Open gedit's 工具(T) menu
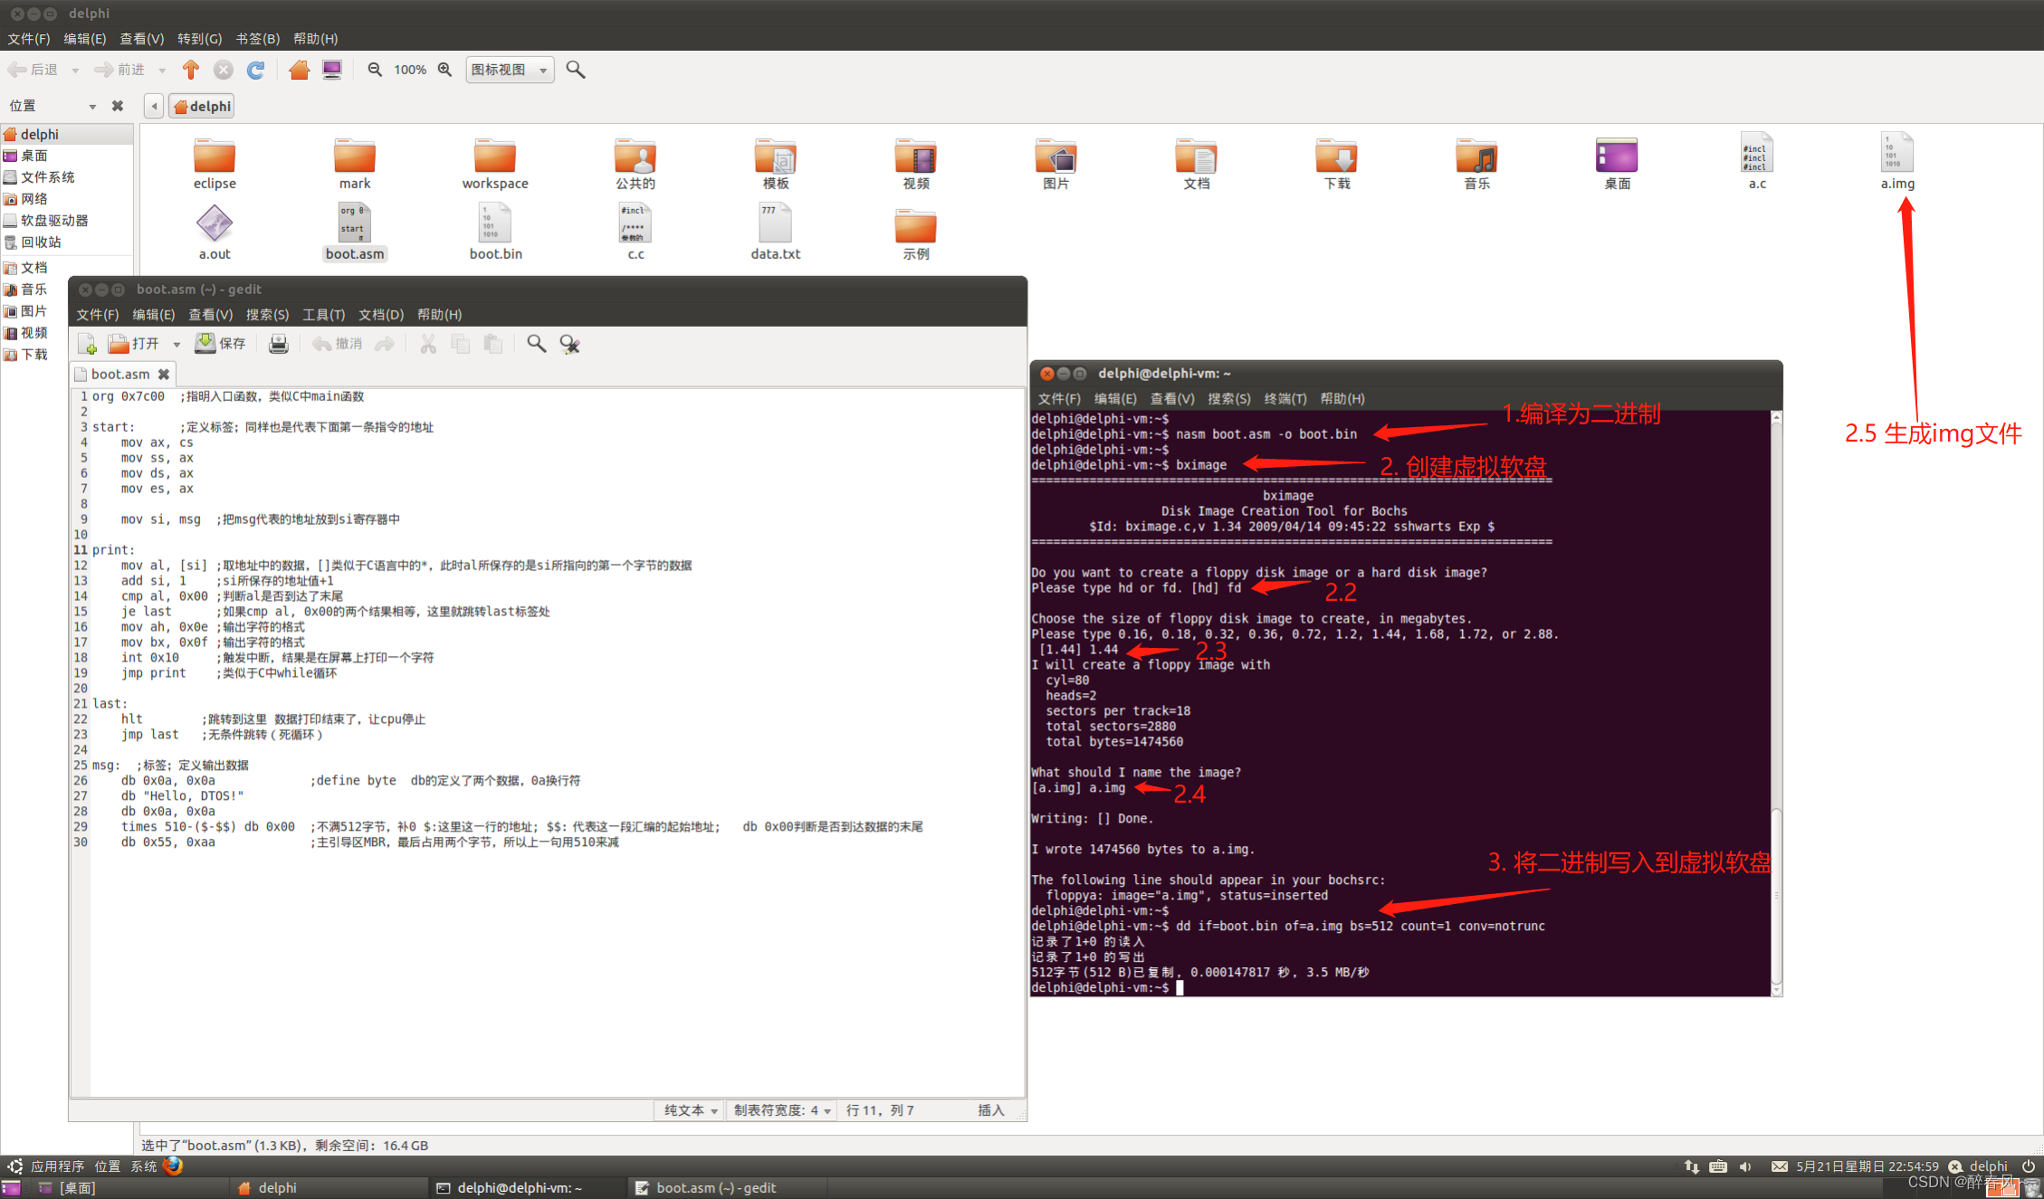 (323, 314)
